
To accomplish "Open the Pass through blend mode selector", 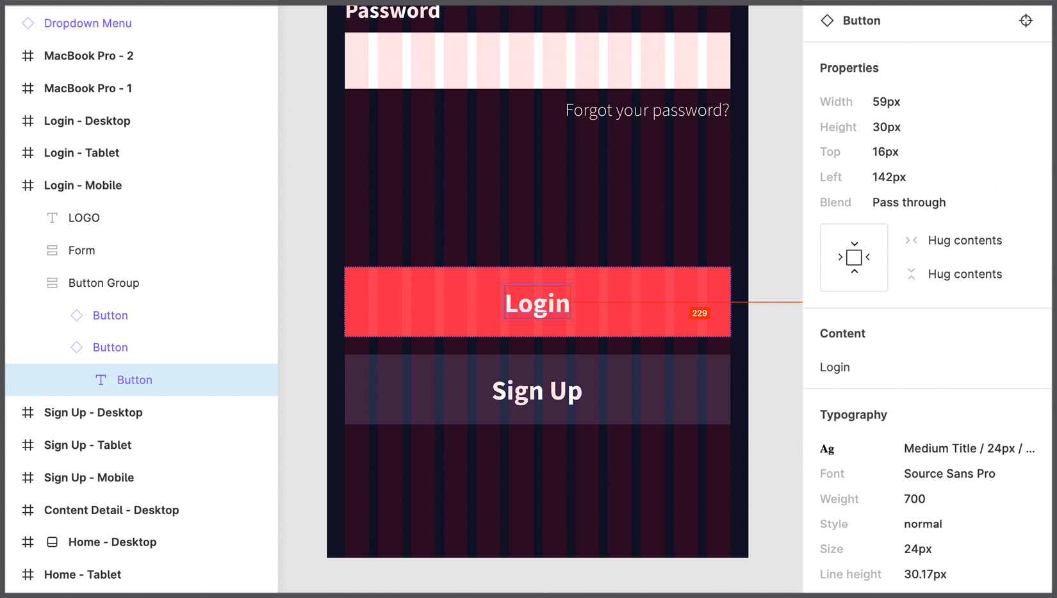I will click(x=909, y=202).
